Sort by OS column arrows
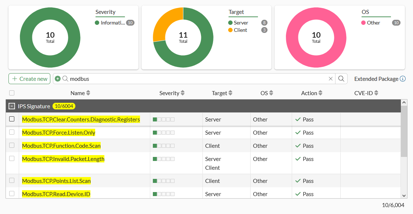This screenshot has height=214, width=413. click(272, 93)
